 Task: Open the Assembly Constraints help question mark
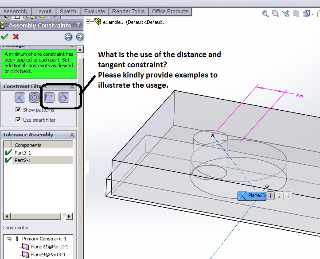point(78,25)
